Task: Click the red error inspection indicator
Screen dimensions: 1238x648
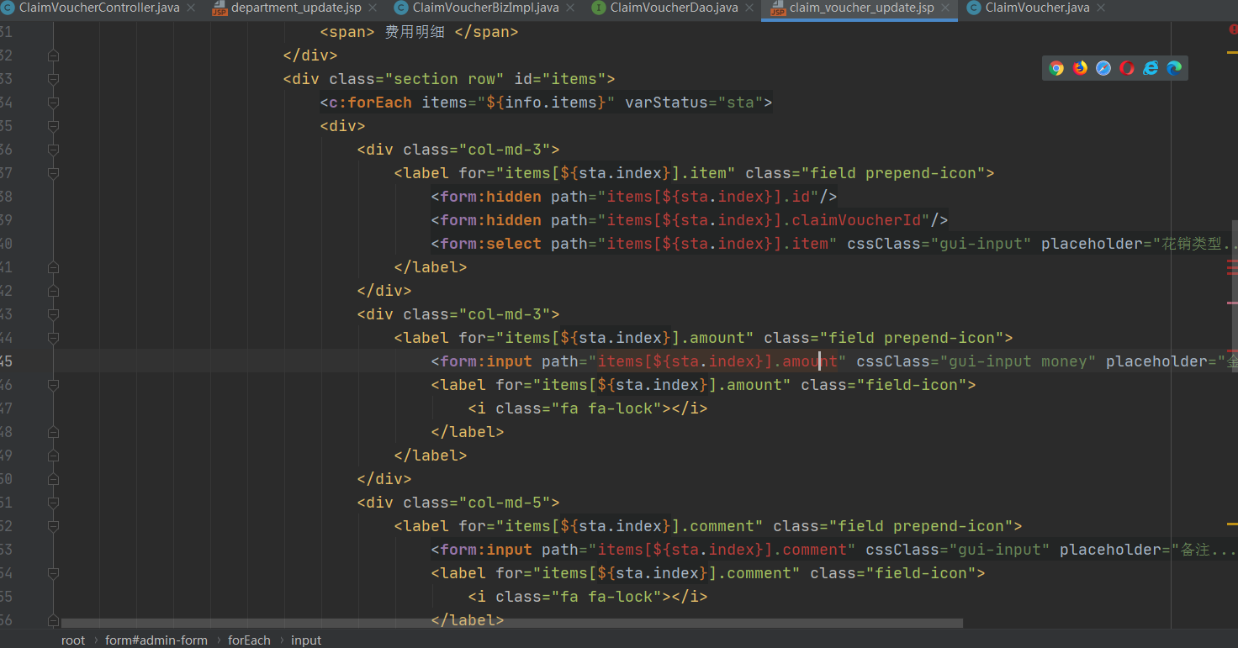Action: click(1232, 29)
